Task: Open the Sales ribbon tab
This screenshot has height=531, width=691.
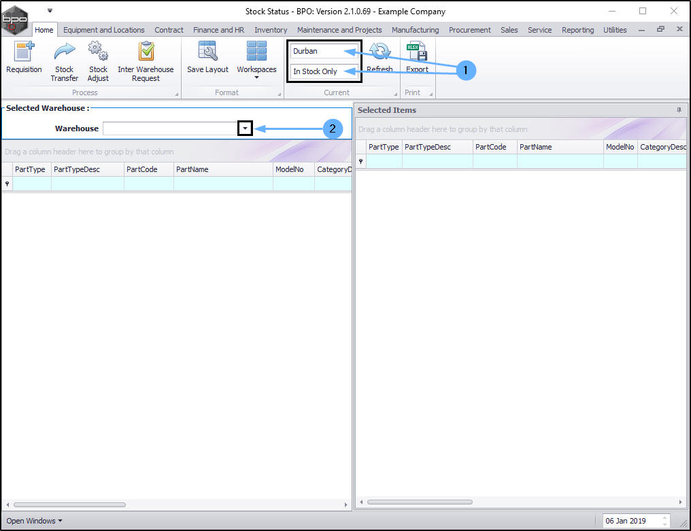Action: coord(509,30)
